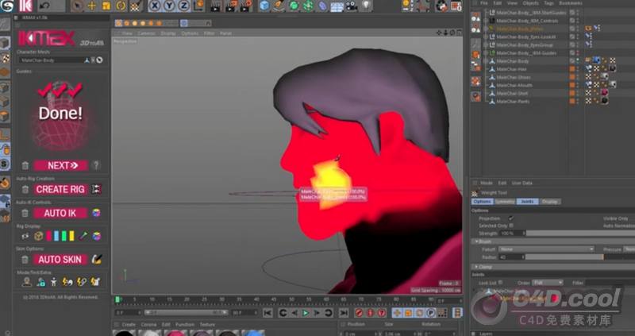This screenshot has height=336, width=635.
Task: Adjust the Strength slider
Action: [x=580, y=234]
